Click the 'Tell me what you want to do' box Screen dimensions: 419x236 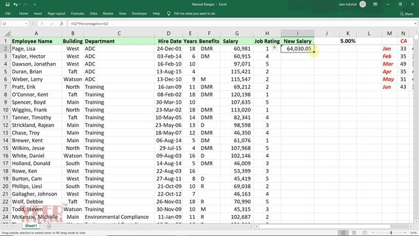pos(194,13)
